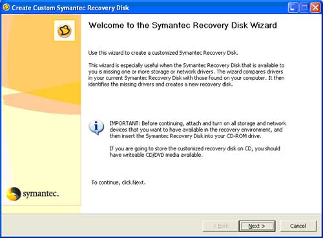The width and height of the screenshot is (323, 238).
Task: Click the paragraph about missing drivers
Action: [186, 75]
